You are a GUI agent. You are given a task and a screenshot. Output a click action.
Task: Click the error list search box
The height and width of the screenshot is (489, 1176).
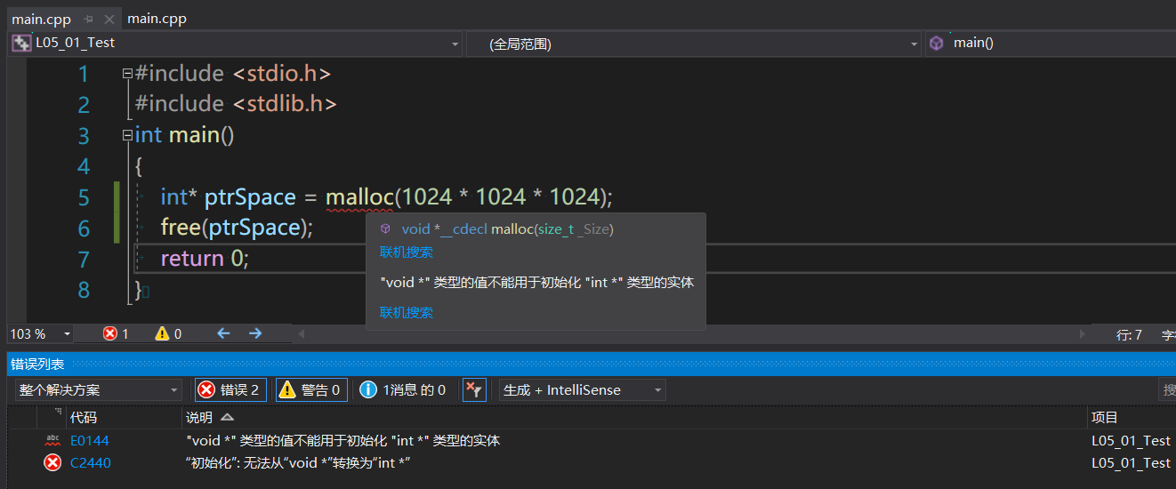point(1167,389)
